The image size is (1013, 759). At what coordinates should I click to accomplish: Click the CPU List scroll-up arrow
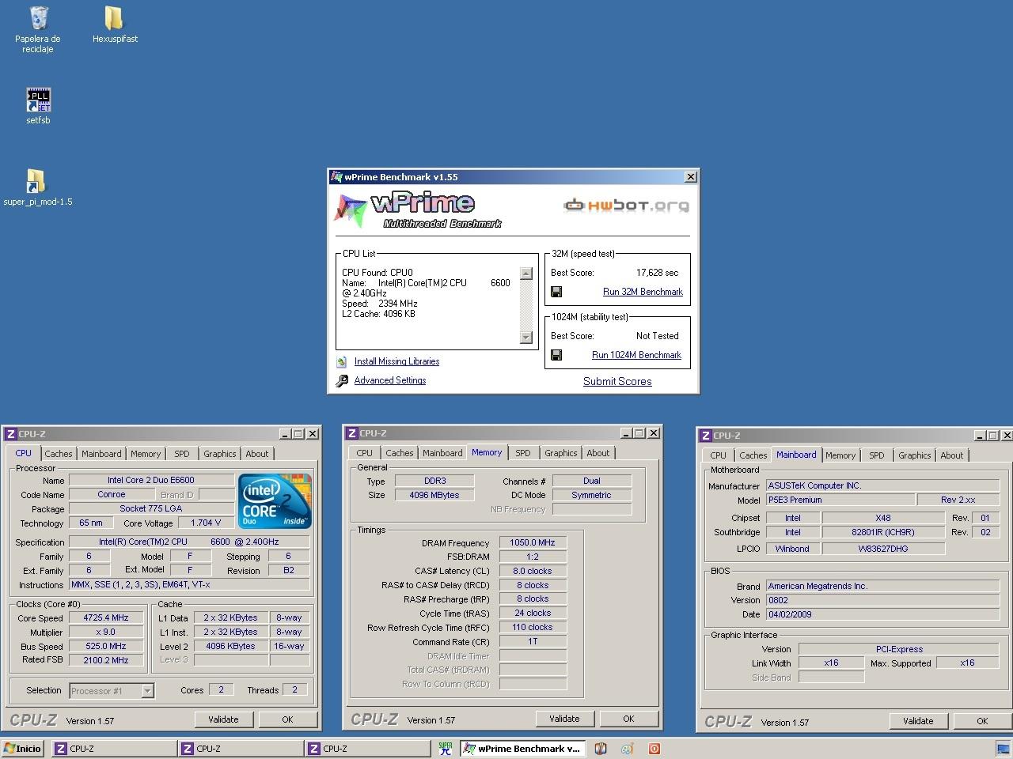pos(526,274)
